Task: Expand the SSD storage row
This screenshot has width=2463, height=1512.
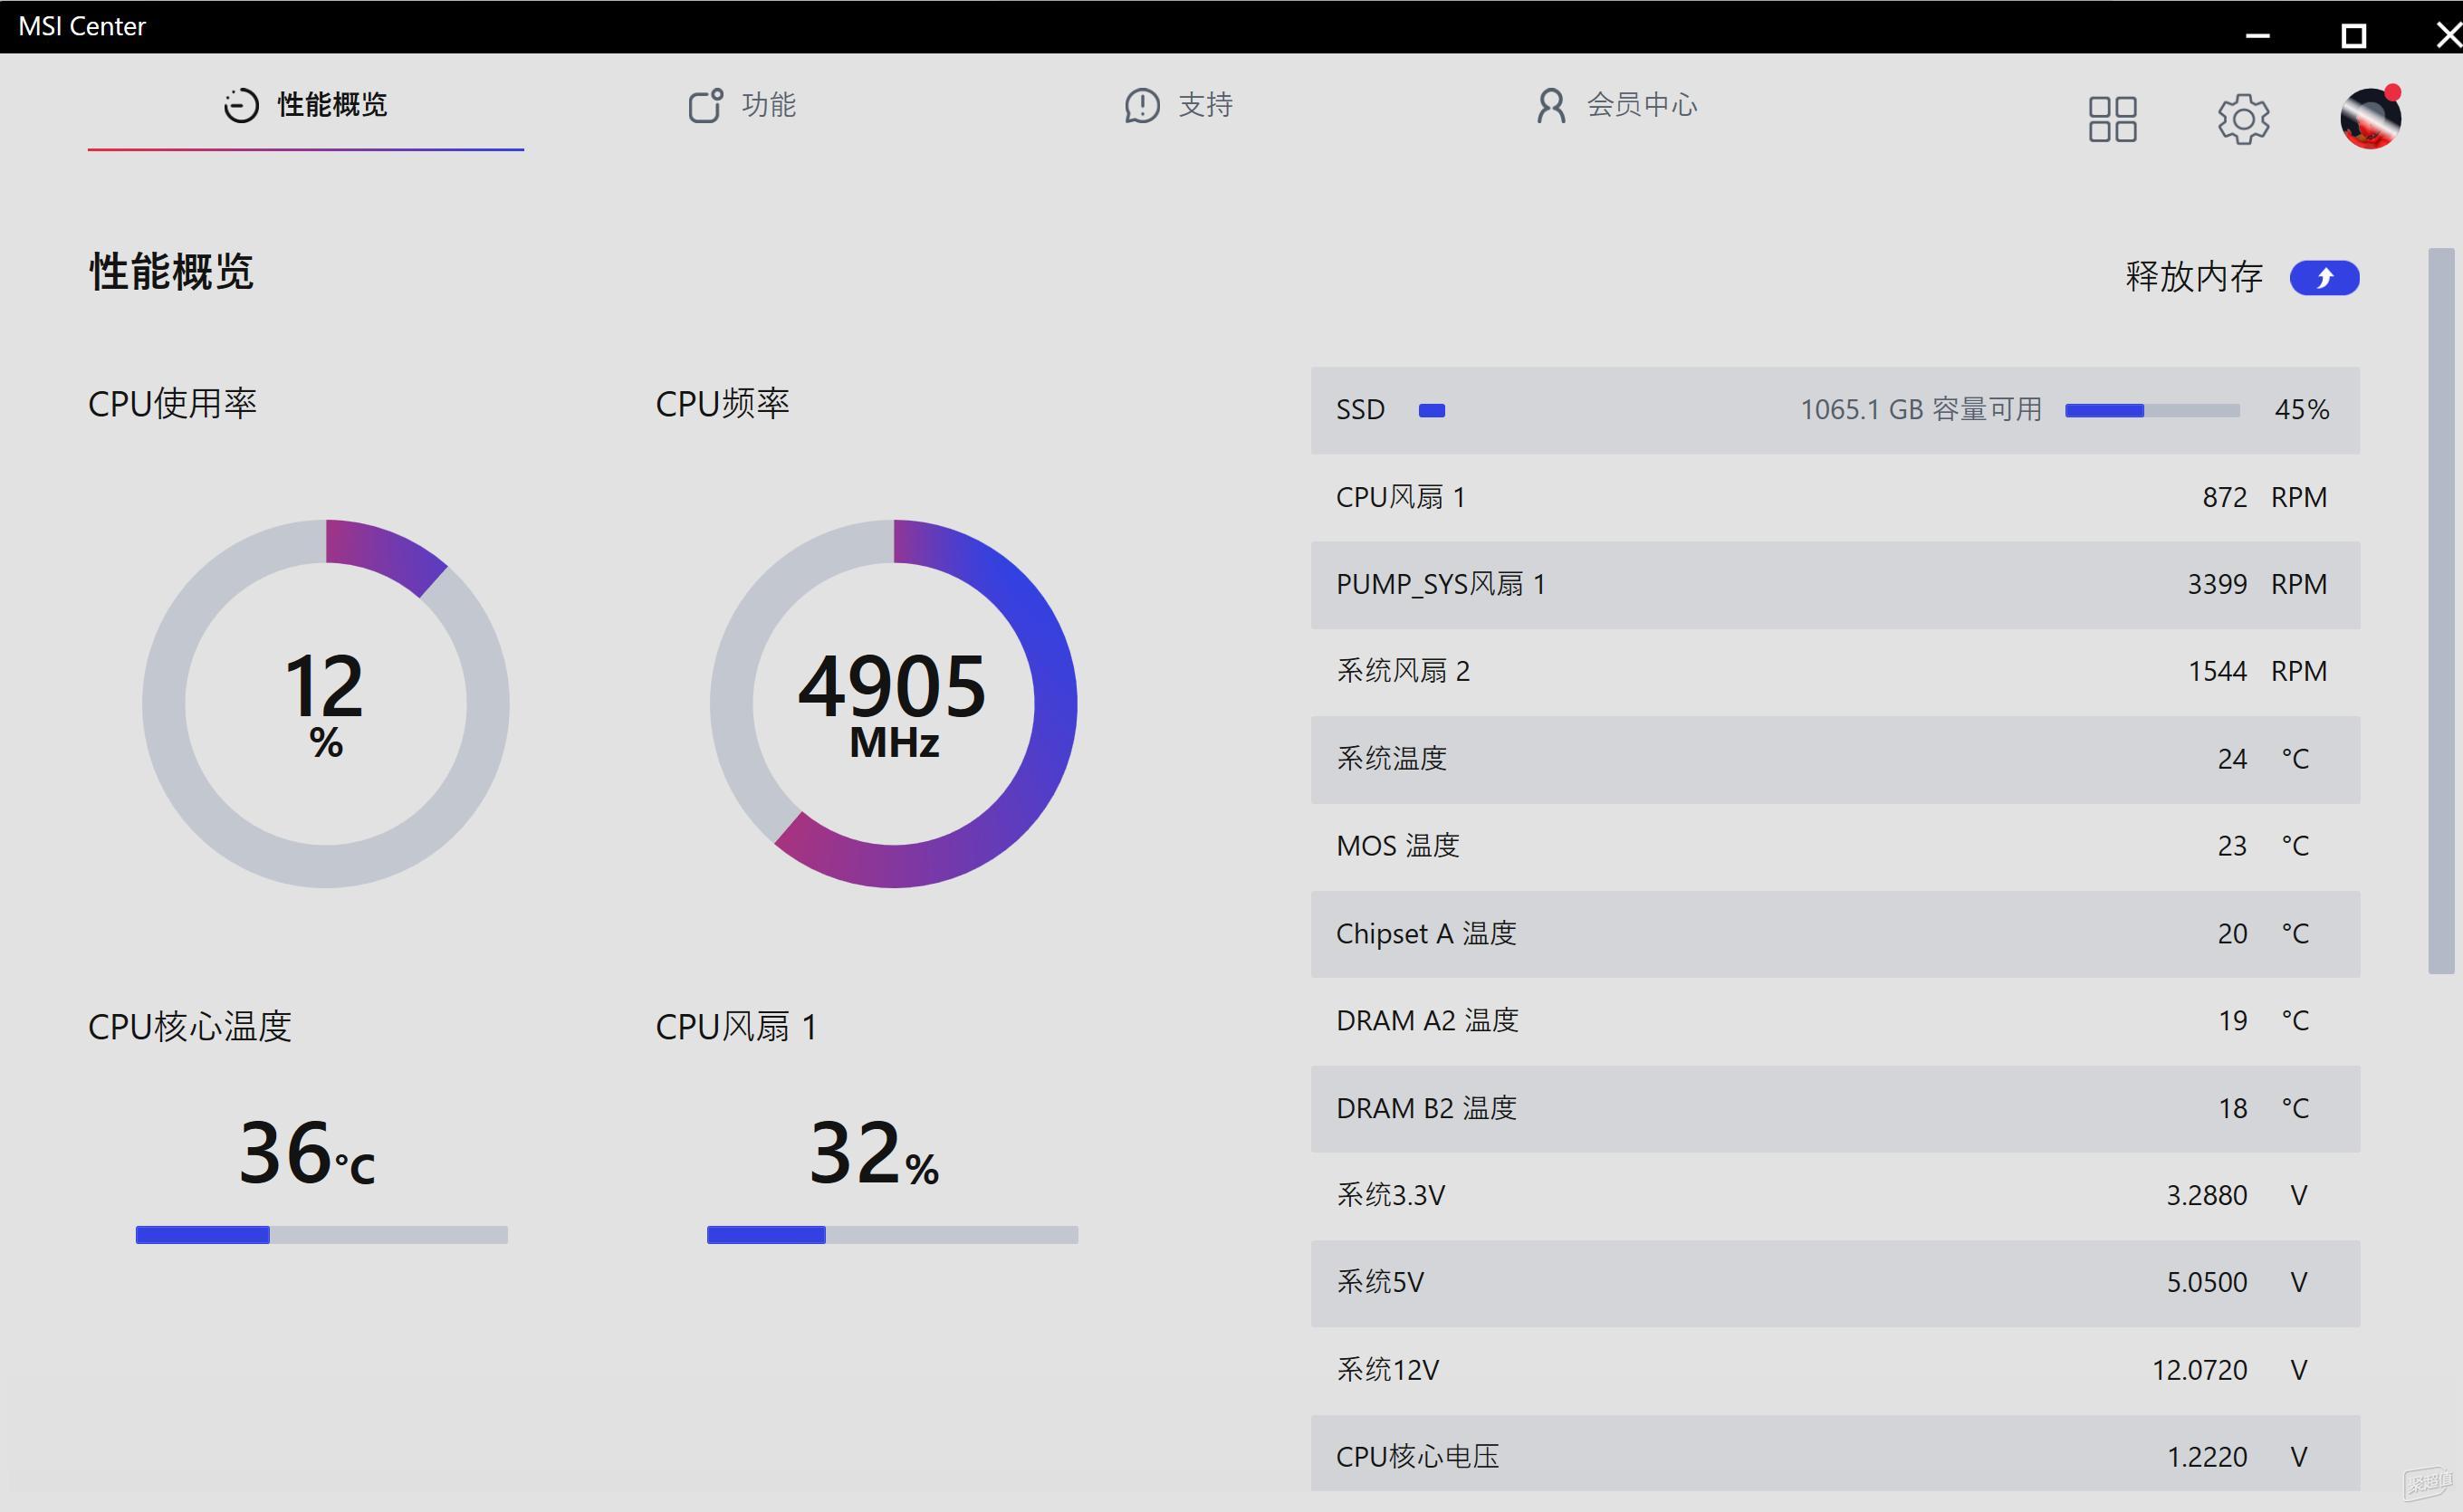Action: 1835,410
